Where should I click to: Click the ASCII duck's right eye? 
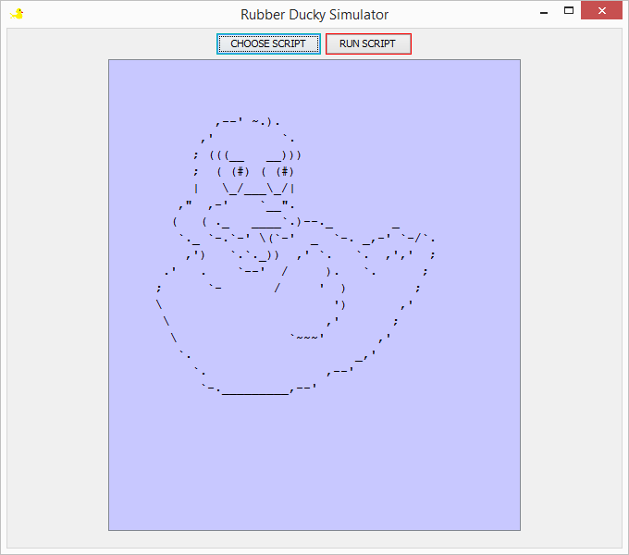285,171
